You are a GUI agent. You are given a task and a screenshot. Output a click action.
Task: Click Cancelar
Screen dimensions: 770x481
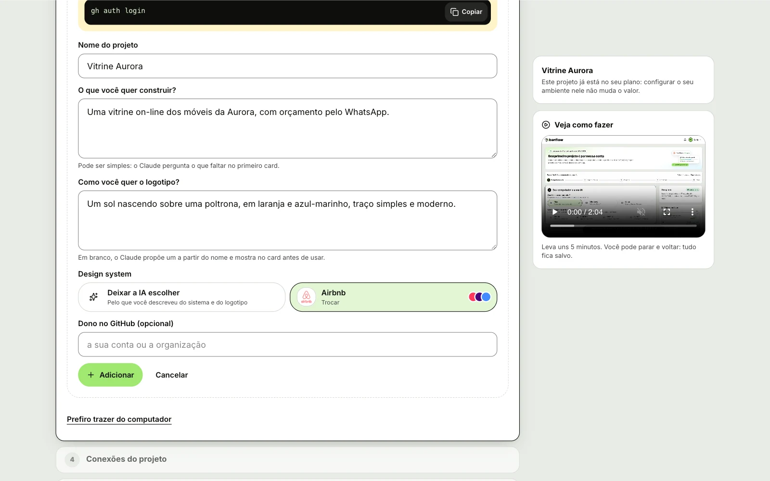tap(171, 375)
